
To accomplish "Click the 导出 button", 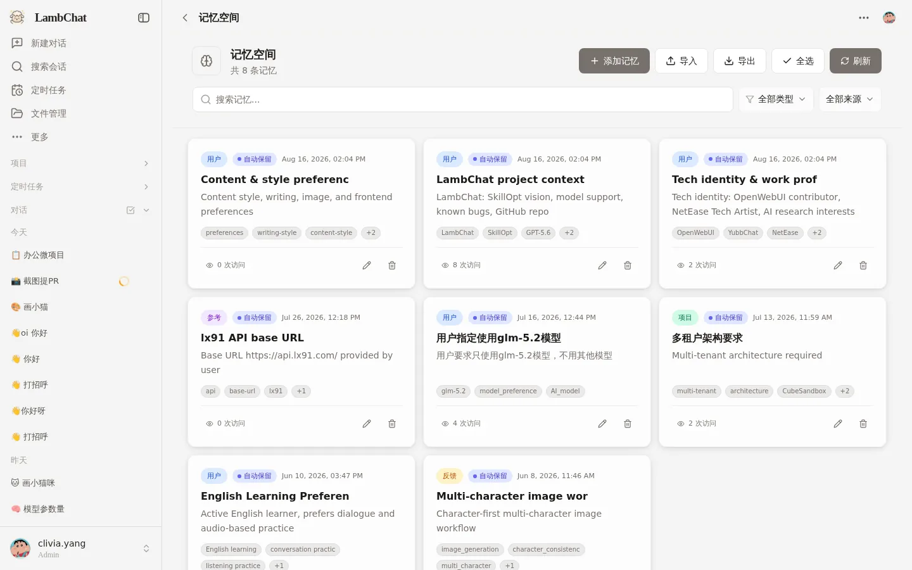I will 740,61.
